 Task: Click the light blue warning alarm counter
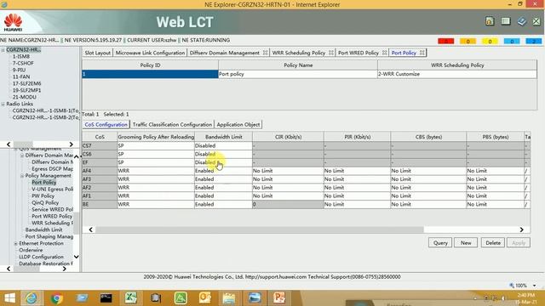(x=512, y=41)
